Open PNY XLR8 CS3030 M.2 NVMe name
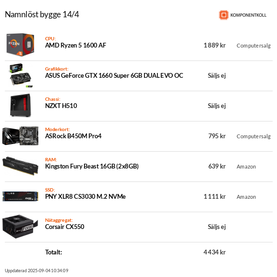 (85, 197)
